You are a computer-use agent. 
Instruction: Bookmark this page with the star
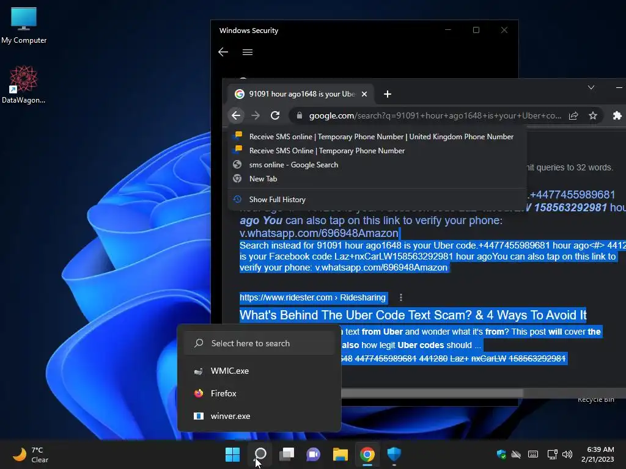[593, 115]
